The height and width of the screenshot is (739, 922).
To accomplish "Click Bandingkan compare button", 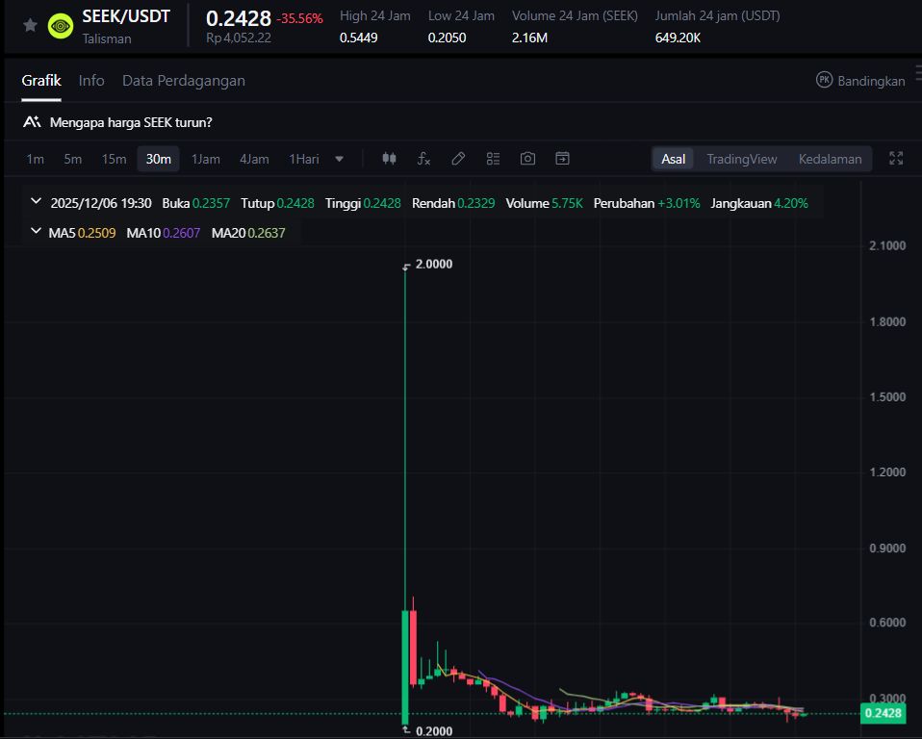I will (860, 81).
